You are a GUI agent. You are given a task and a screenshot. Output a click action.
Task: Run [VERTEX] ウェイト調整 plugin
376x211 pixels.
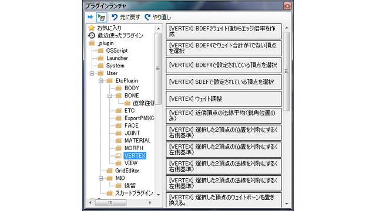tap(223, 99)
